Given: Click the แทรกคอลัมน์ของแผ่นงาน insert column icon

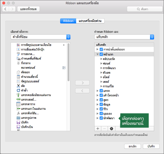Looking at the screenshot, I should pos(18,95).
